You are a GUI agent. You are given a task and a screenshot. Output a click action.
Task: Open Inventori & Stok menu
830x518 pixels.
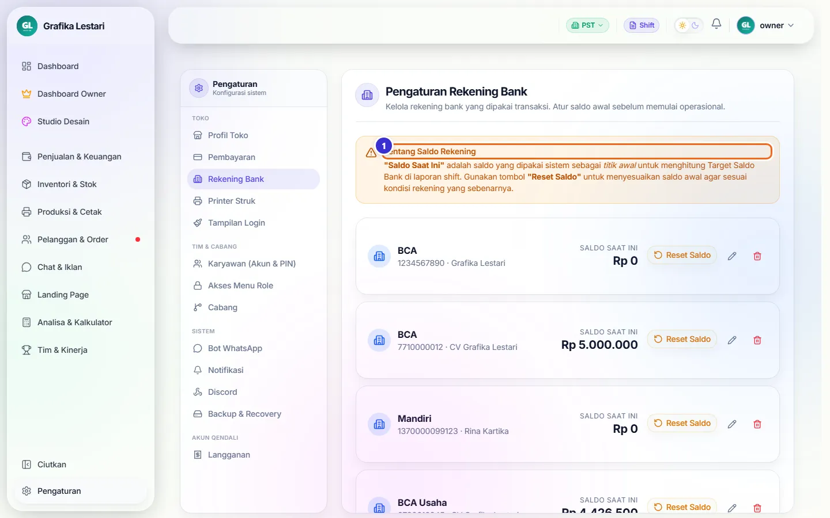click(81, 184)
